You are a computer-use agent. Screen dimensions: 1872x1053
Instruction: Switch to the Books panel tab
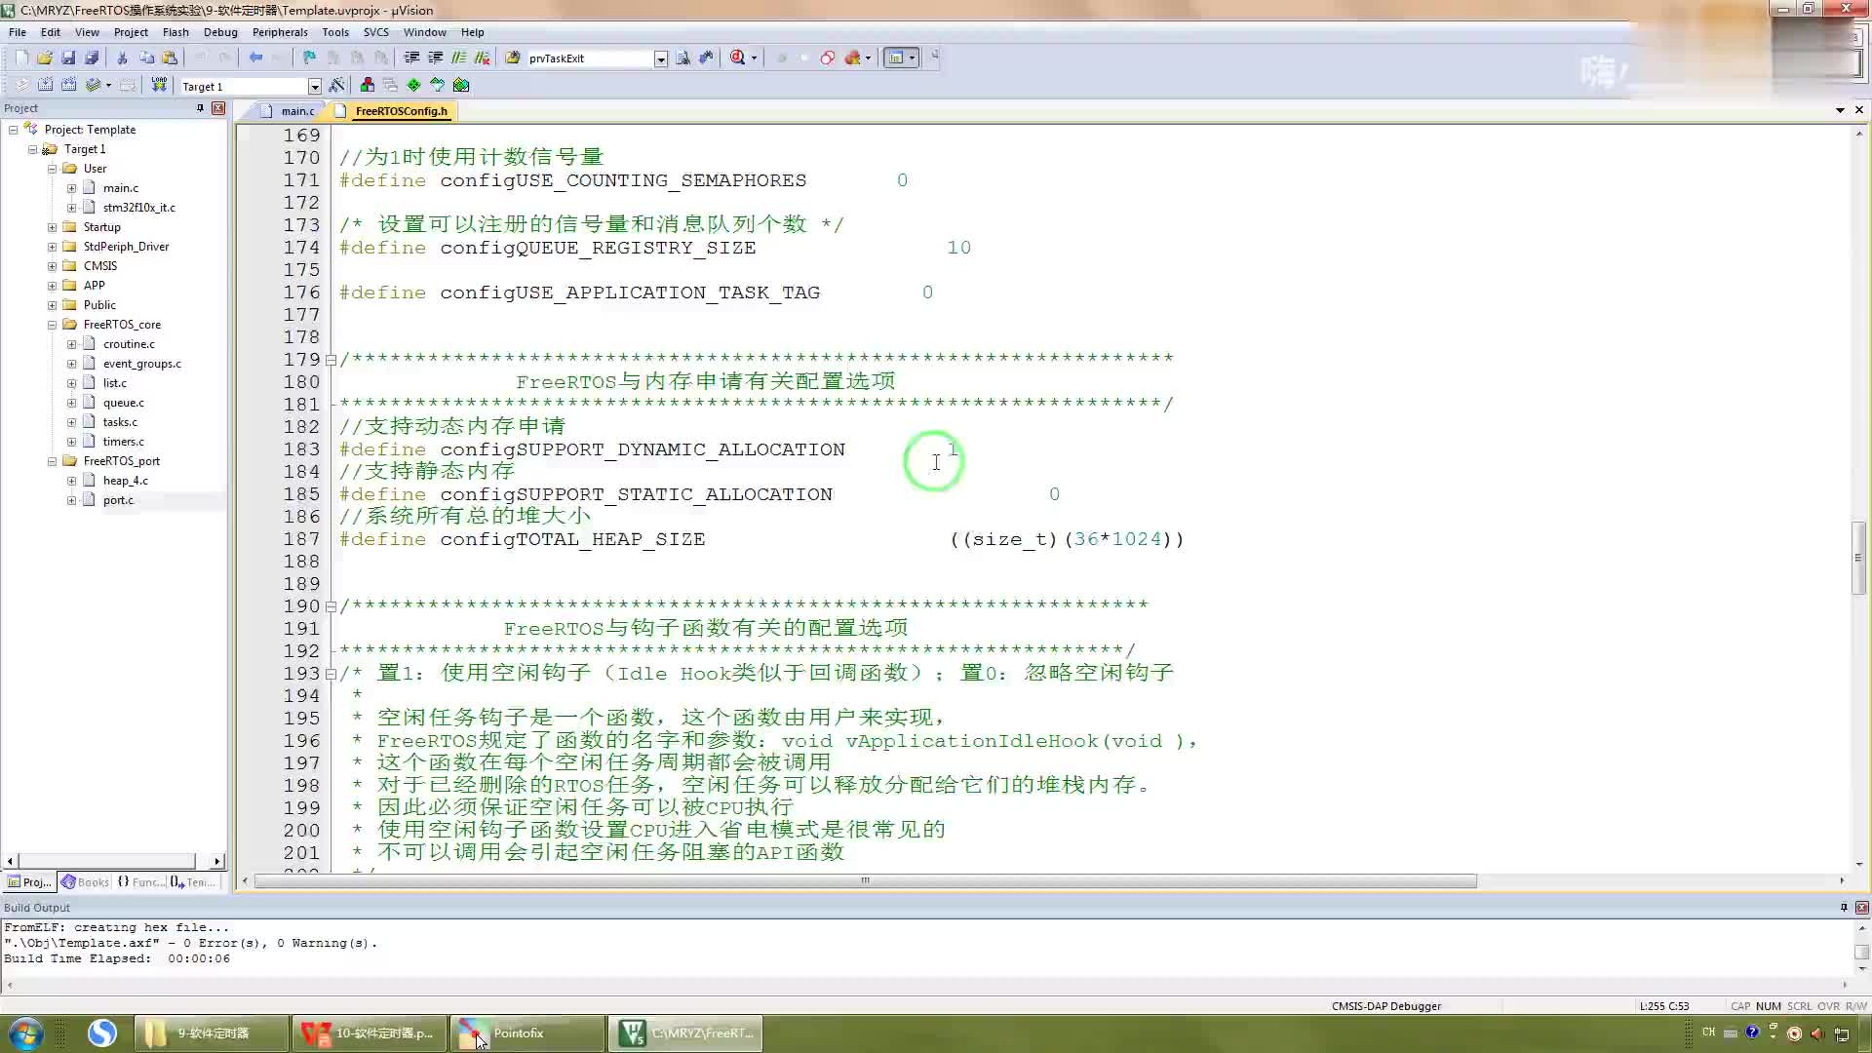(x=85, y=881)
